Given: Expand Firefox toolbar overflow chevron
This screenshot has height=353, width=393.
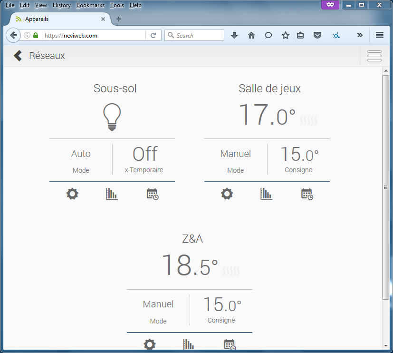Looking at the screenshot, I should (360, 35).
